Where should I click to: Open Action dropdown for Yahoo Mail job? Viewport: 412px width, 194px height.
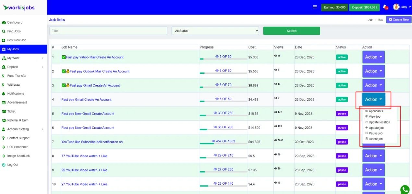pyautogui.click(x=373, y=57)
